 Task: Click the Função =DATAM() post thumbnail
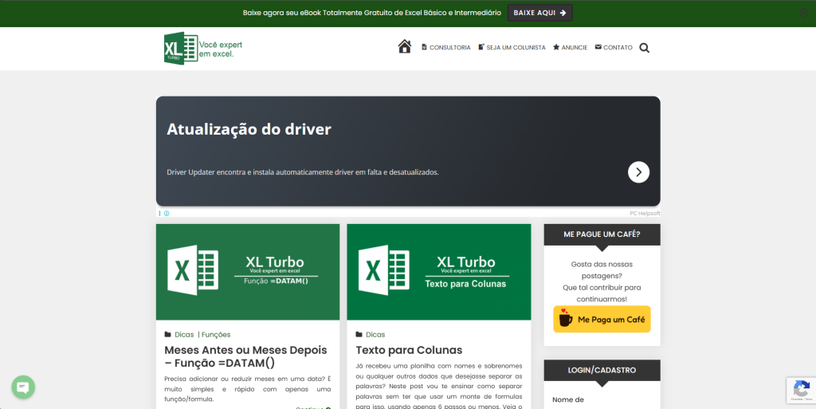pos(247,272)
